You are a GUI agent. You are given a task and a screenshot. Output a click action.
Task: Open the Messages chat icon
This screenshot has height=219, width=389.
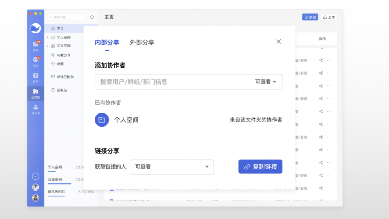point(35,61)
